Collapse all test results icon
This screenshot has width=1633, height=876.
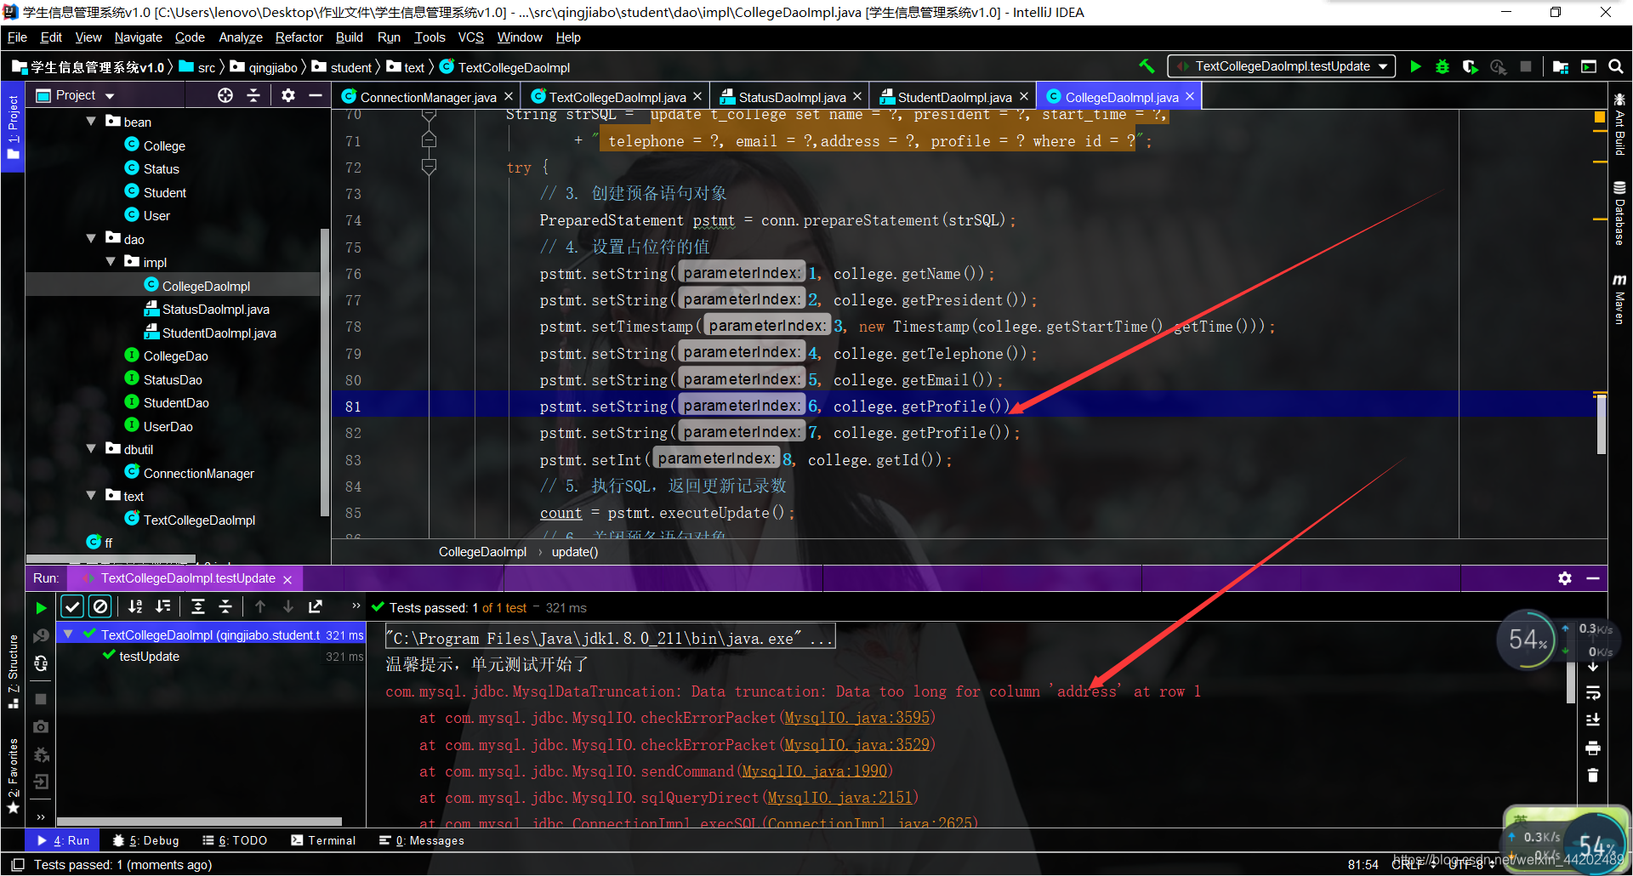pyautogui.click(x=225, y=606)
